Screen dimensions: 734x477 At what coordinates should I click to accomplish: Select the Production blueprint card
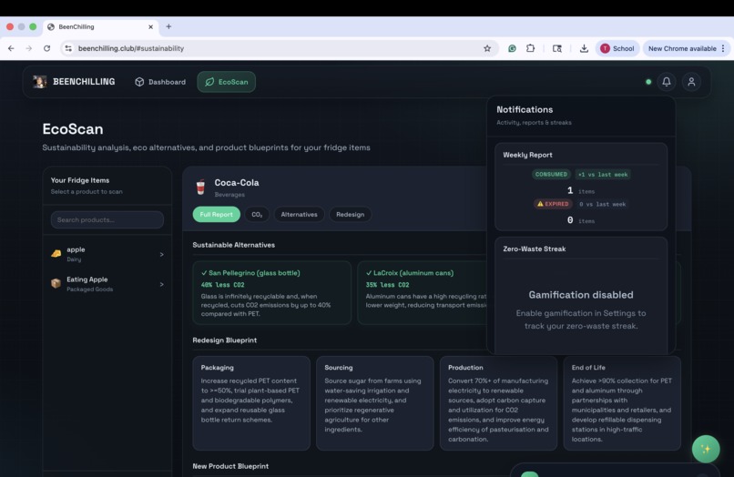point(498,403)
